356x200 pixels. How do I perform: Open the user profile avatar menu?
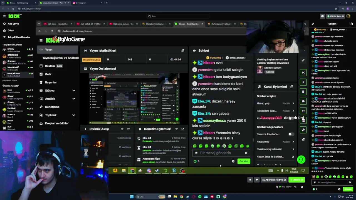click(x=348, y=16)
